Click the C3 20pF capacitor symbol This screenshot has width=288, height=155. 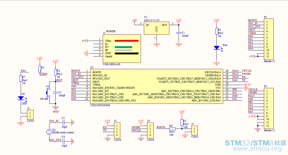63,123
